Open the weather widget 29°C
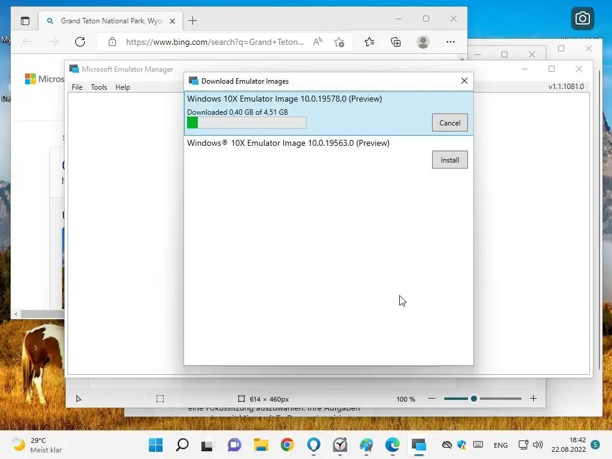The width and height of the screenshot is (612, 459). coord(37,445)
